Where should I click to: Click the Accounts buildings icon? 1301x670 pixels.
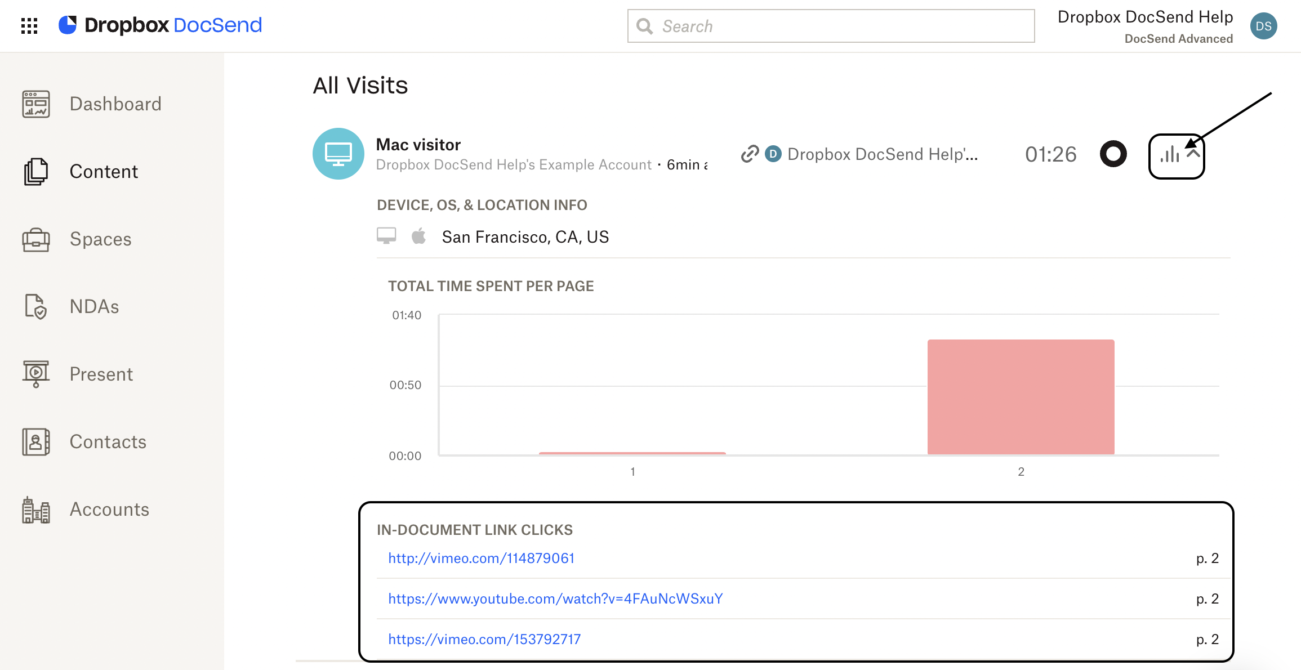click(x=36, y=510)
